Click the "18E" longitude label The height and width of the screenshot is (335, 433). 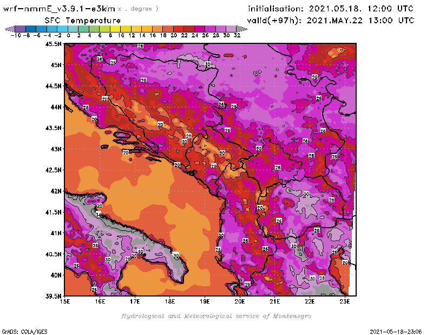click(170, 301)
